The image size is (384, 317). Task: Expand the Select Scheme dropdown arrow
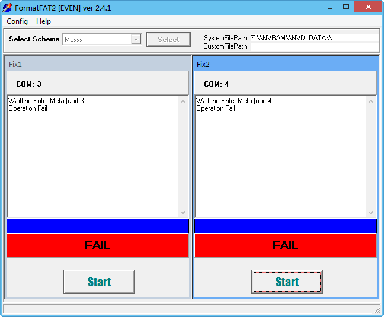(x=136, y=39)
